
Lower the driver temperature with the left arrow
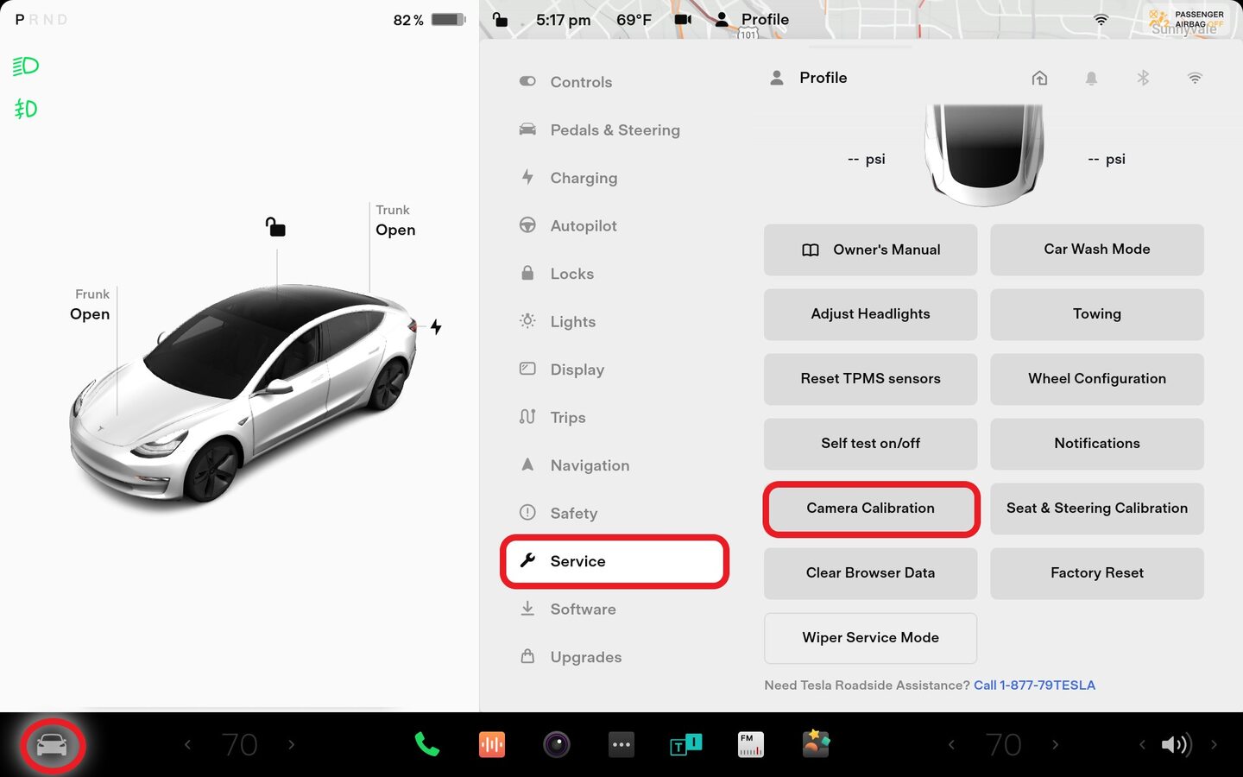point(187,744)
